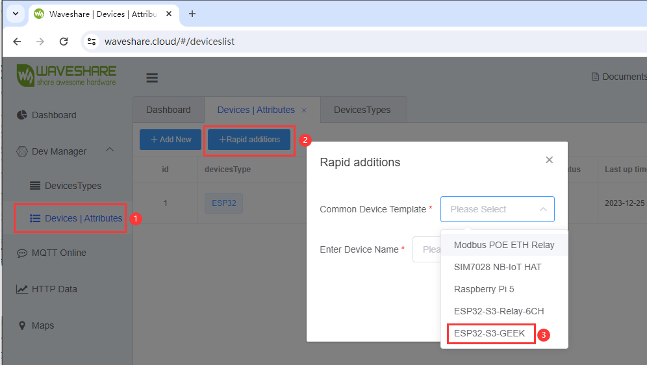Open Maps in sidebar
This screenshot has height=365, width=647.
tap(42, 325)
